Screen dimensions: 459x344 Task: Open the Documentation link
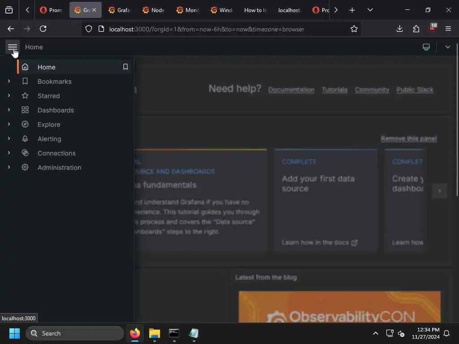click(x=291, y=90)
